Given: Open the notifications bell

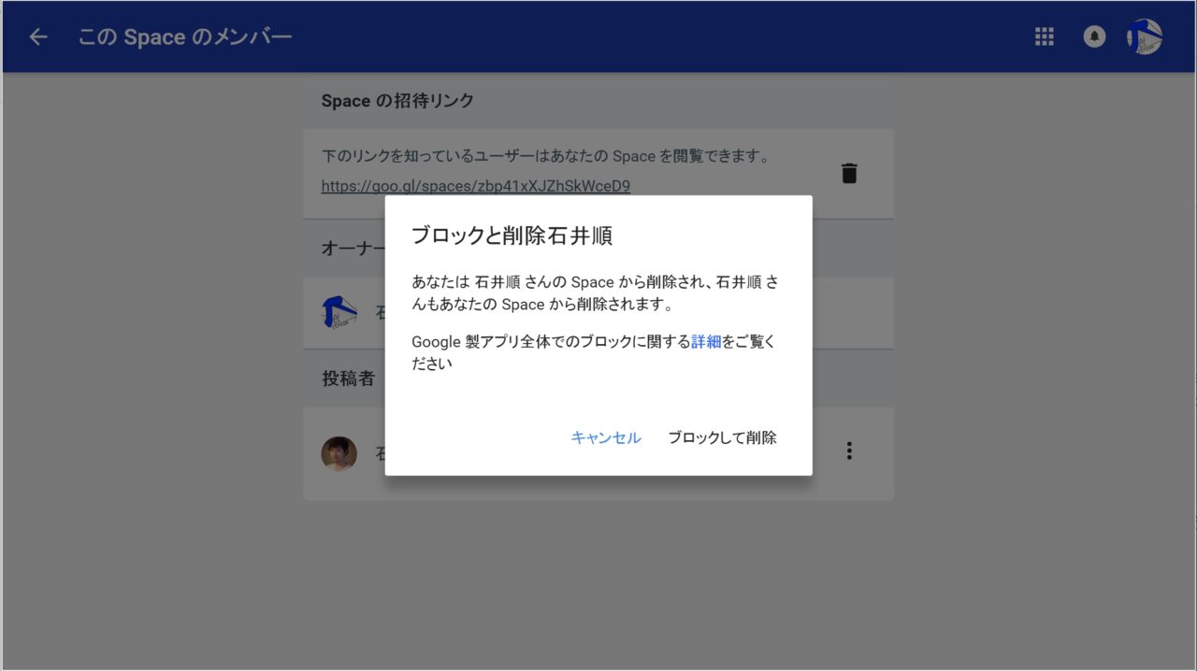Looking at the screenshot, I should coord(1094,37).
